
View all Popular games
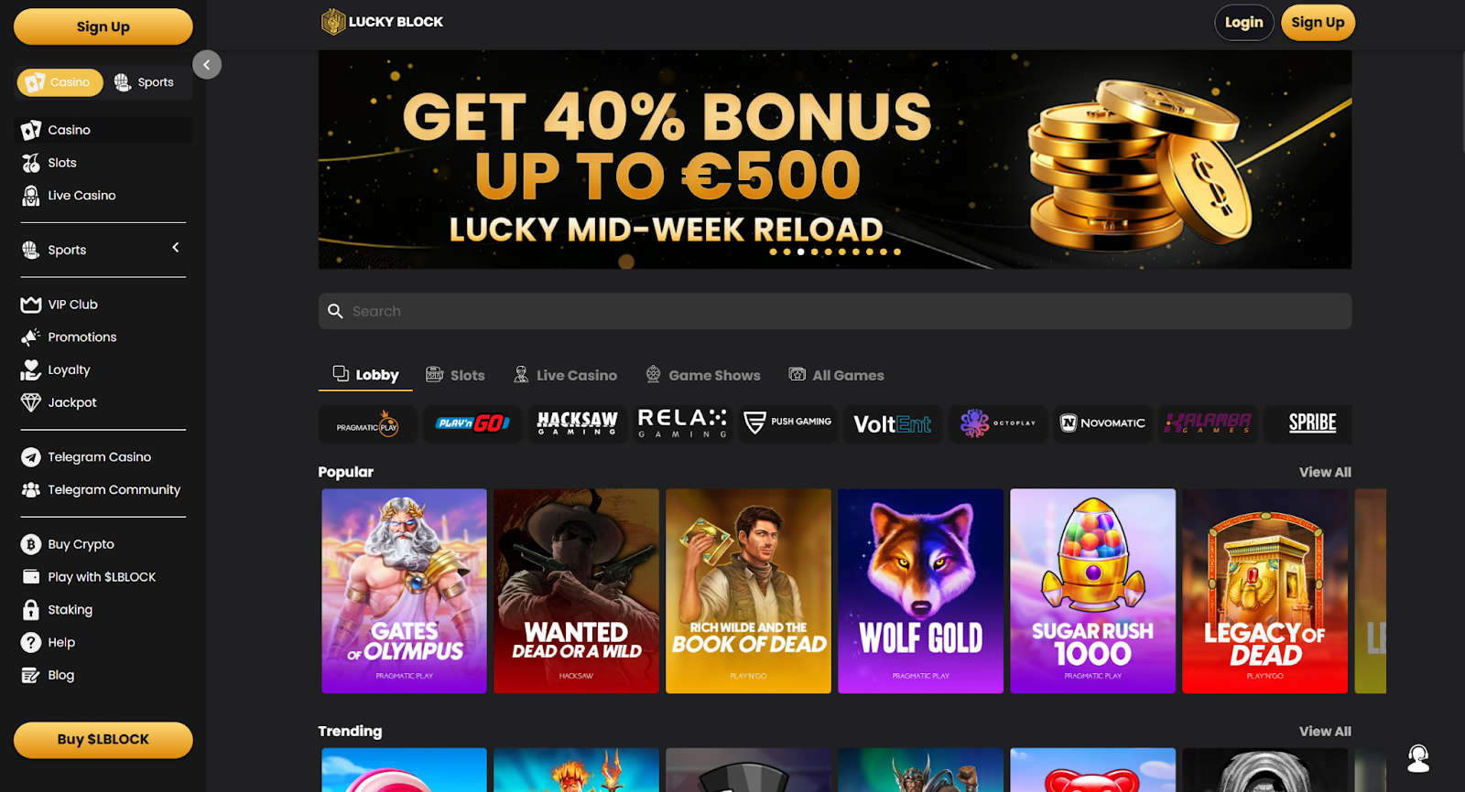[1325, 472]
